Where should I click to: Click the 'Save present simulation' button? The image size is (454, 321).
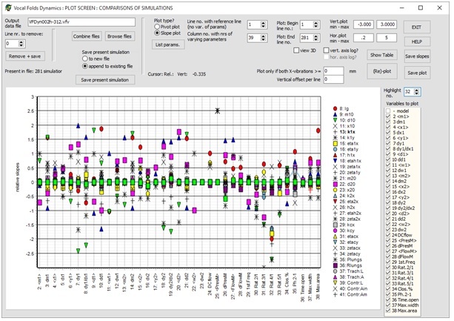pyautogui.click(x=105, y=79)
